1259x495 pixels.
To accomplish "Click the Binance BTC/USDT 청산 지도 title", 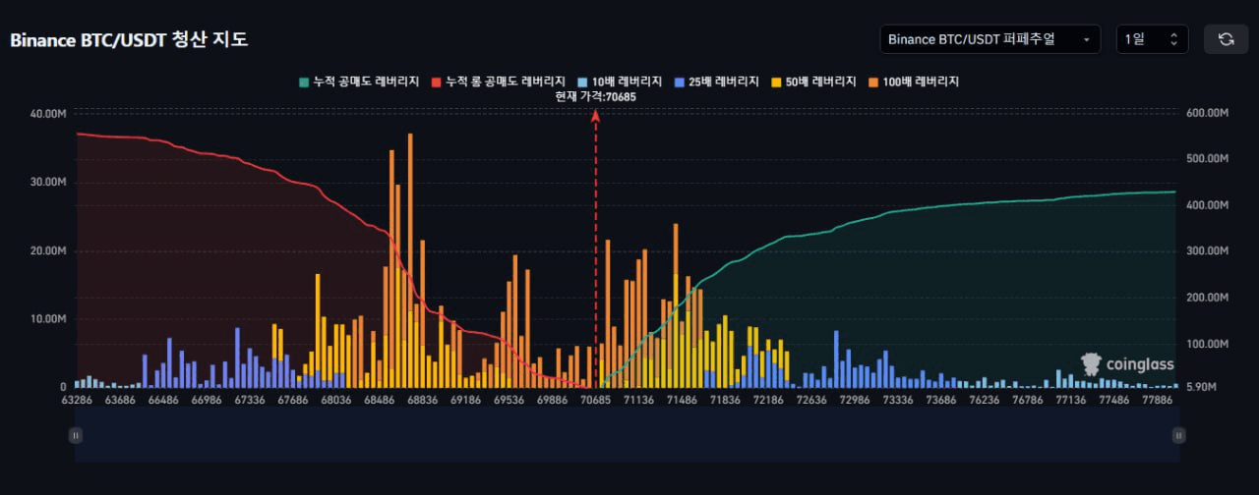I will (x=129, y=40).
